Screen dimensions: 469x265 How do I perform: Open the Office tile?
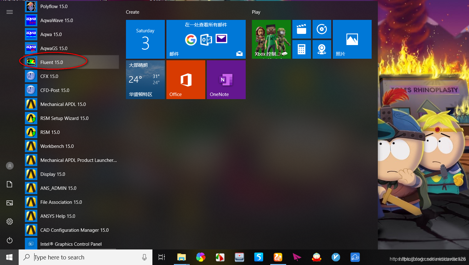coord(186,80)
